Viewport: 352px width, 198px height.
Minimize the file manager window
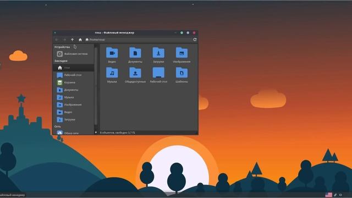tap(175, 33)
